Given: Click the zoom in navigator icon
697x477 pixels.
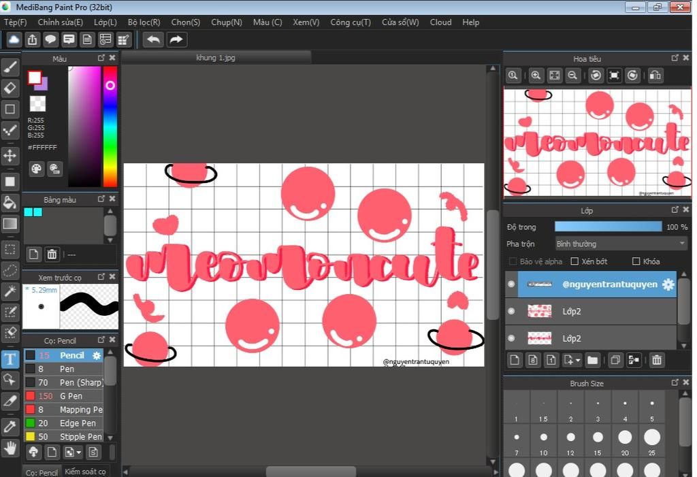Looking at the screenshot, I should tap(536, 76).
